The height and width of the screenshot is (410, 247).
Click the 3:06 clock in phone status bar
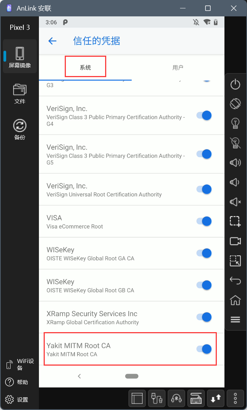(x=51, y=22)
